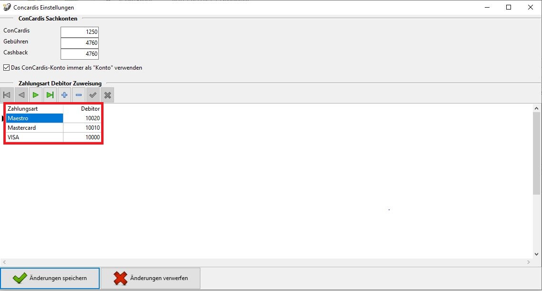
Task: Click Concardis Einstellungen window title icon
Action: 7,7
